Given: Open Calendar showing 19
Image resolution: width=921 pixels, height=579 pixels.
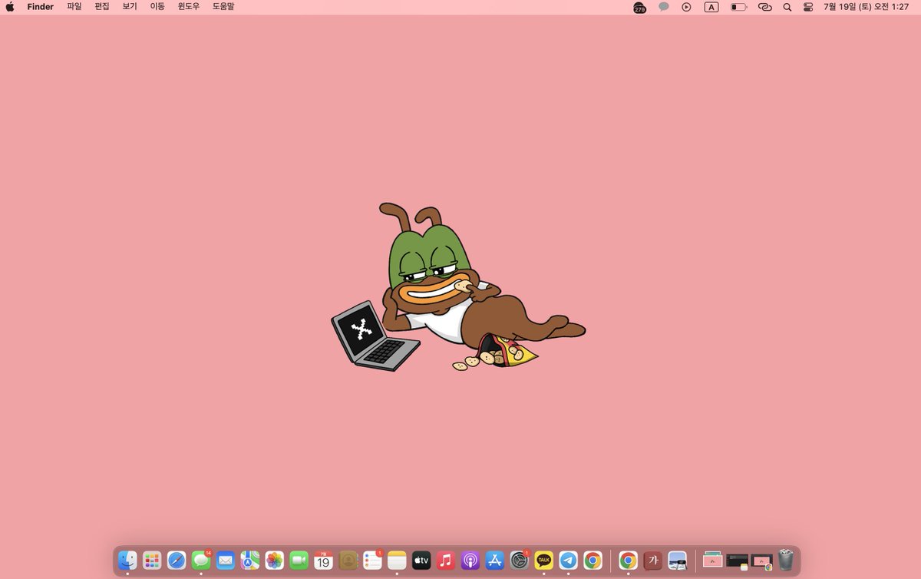Looking at the screenshot, I should pos(323,561).
